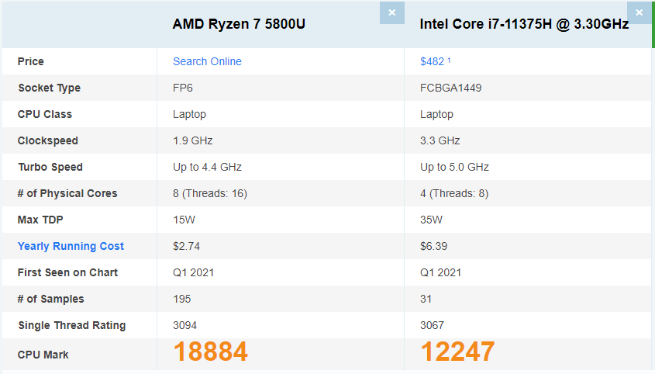Open Yearly Running Cost link
This screenshot has height=374, width=655.
point(71,246)
